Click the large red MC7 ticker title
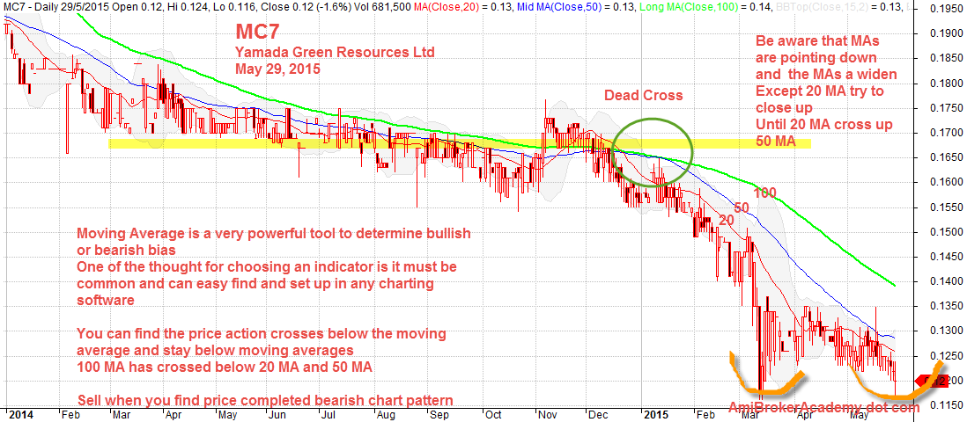 pos(258,32)
